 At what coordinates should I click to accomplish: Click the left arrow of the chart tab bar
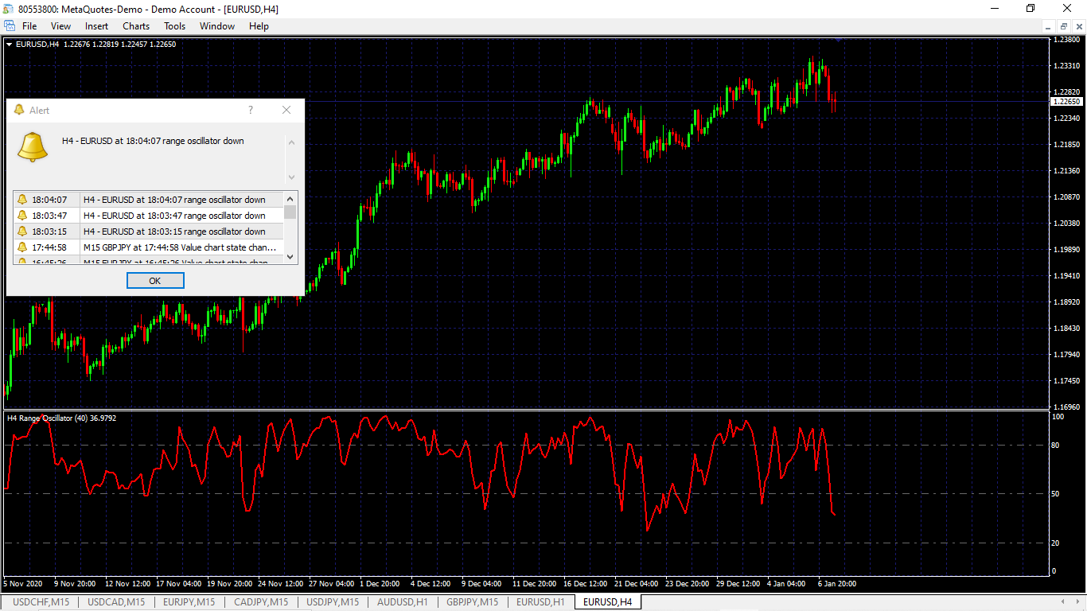click(1063, 602)
